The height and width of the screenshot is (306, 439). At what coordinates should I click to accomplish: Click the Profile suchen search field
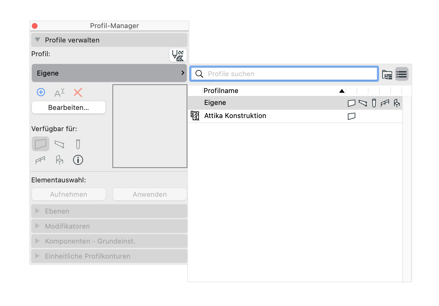(284, 74)
